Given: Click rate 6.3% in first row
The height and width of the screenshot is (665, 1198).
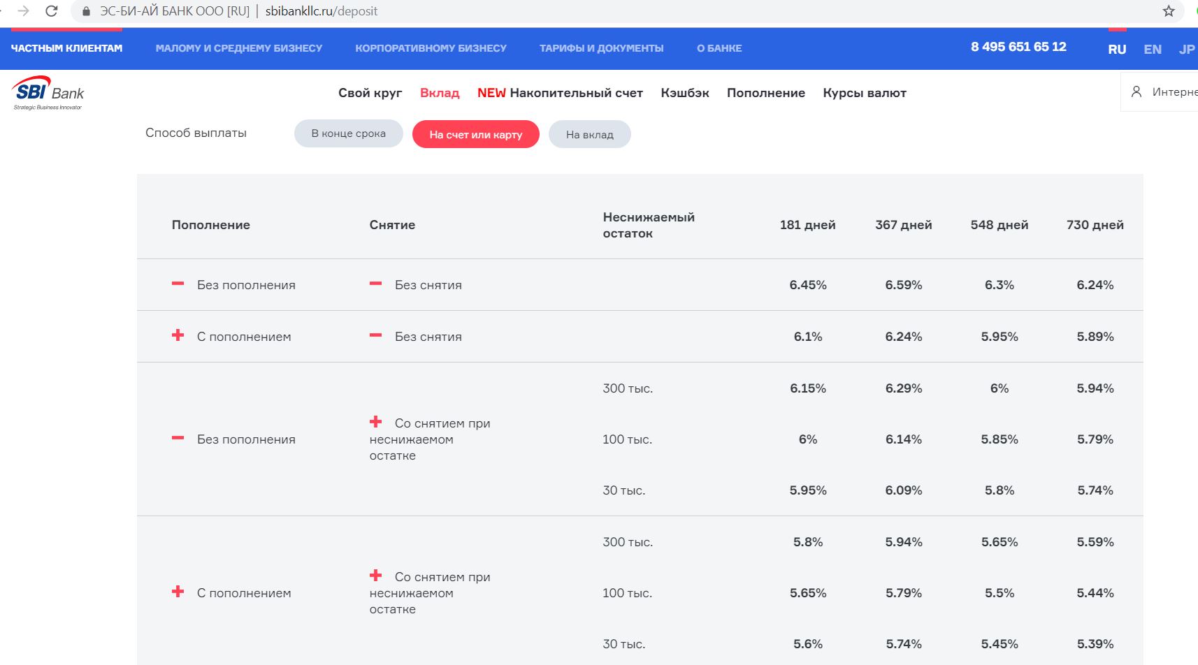Looking at the screenshot, I should click(x=999, y=285).
